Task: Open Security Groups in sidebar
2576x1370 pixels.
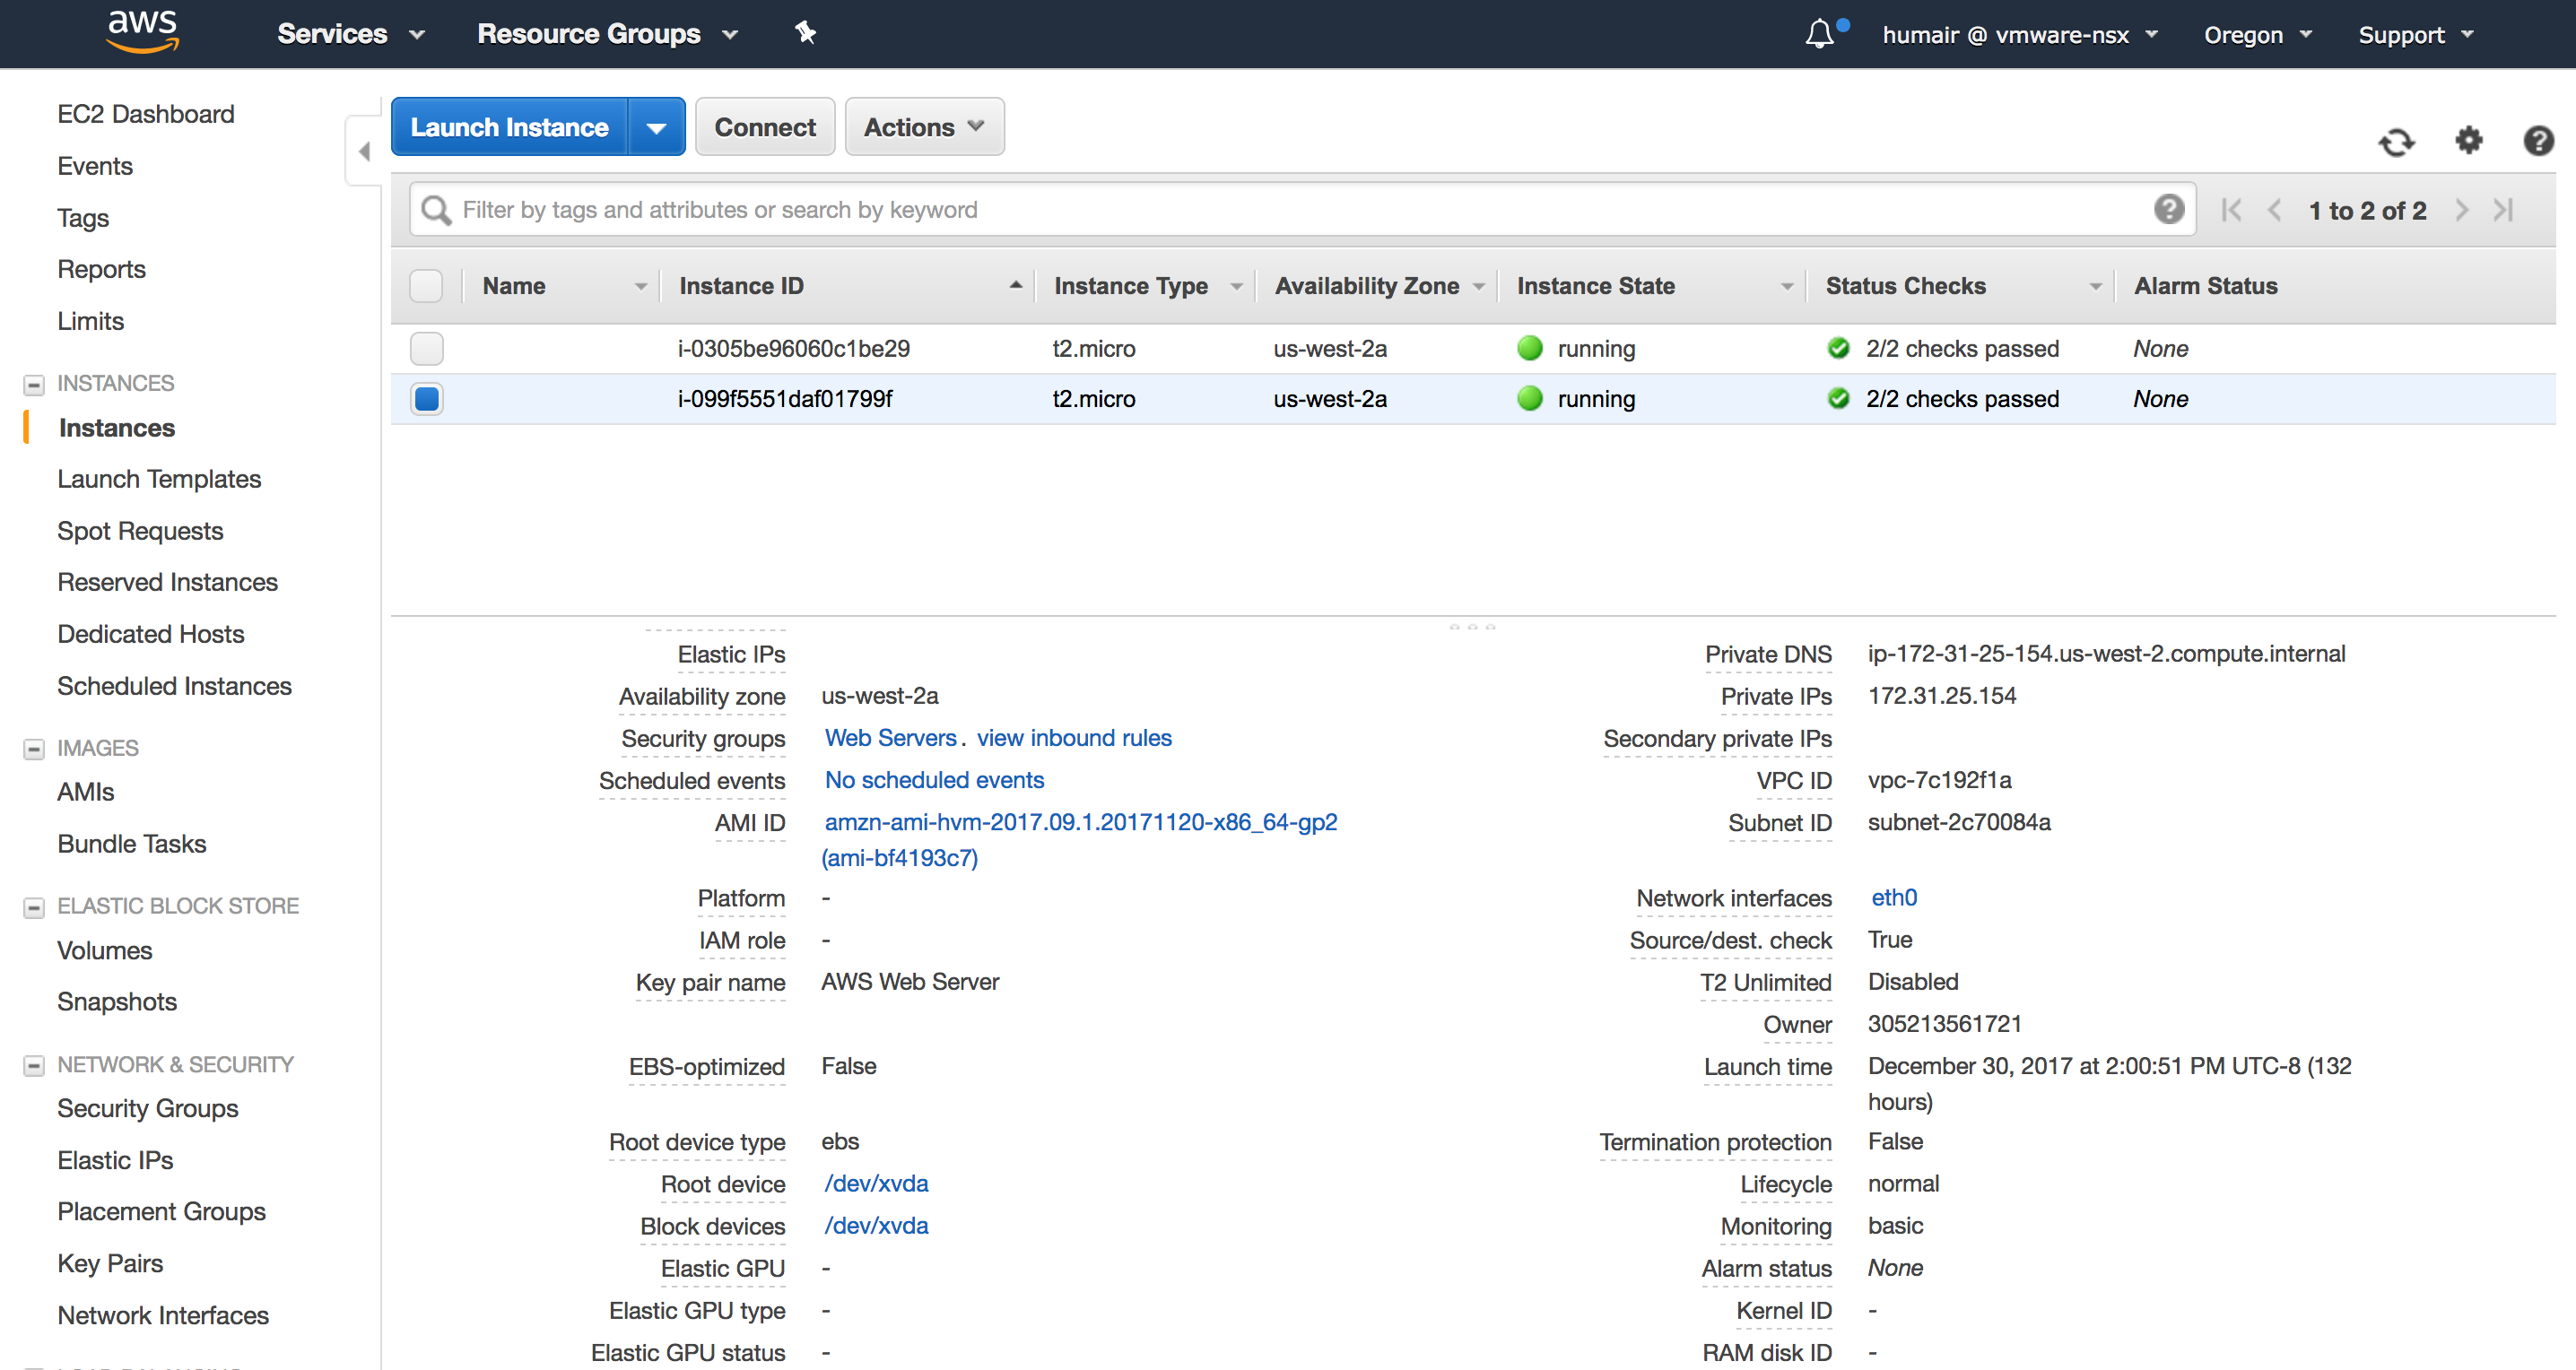Action: [148, 1108]
